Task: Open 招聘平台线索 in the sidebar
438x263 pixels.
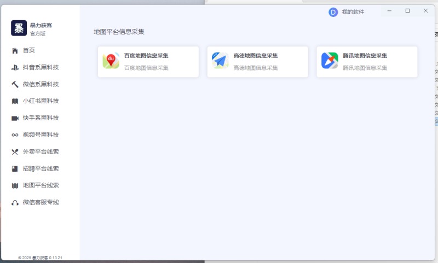Action: (41, 169)
